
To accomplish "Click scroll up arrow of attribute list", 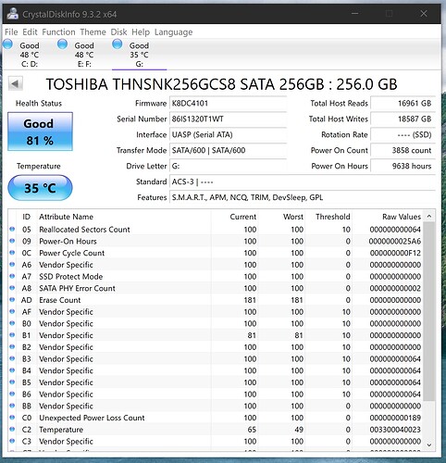I will point(429,217).
